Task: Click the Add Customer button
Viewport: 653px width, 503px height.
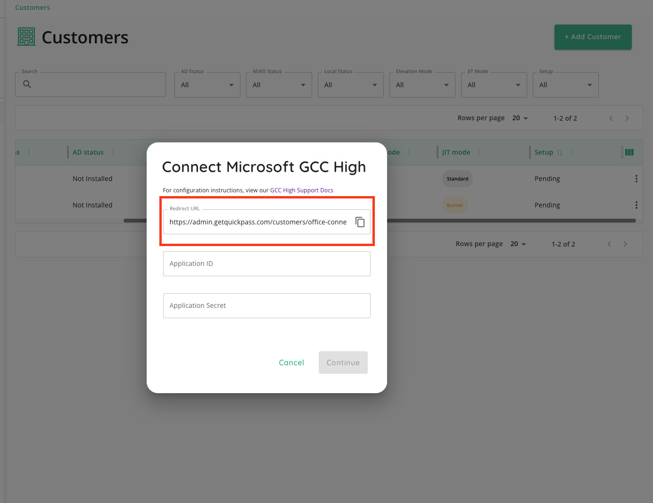Action: pos(593,37)
